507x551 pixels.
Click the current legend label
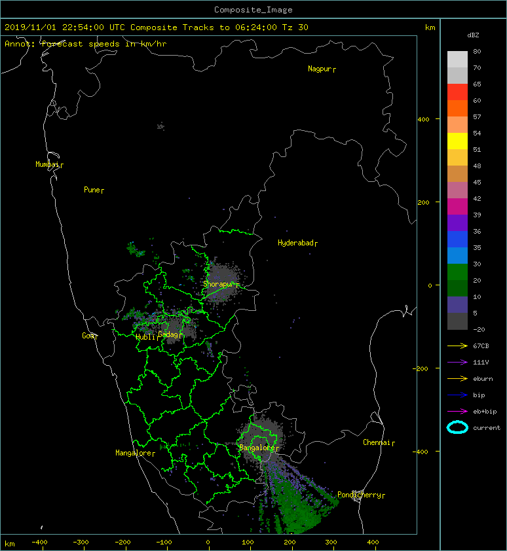coord(487,428)
